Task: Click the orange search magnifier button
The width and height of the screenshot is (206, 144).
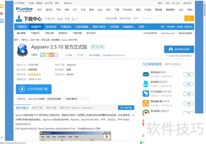Action: (x=189, y=18)
